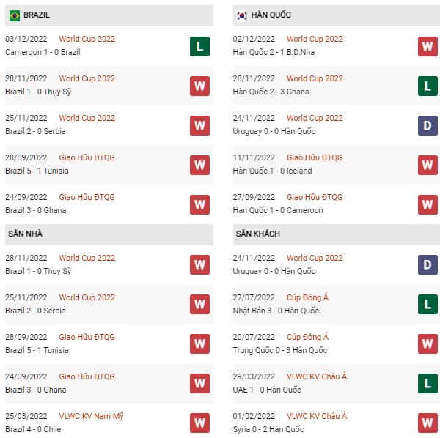
Task: Click the L badge for Hàn Quốc 2-3 Ghana
Action: 428,86
